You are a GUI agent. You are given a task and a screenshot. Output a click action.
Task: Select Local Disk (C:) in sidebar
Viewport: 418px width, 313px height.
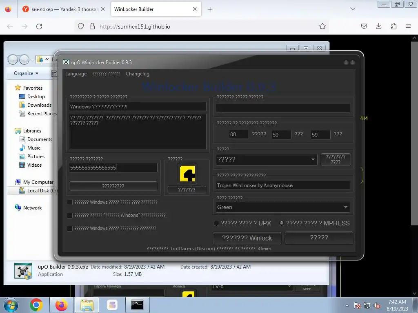(42, 191)
